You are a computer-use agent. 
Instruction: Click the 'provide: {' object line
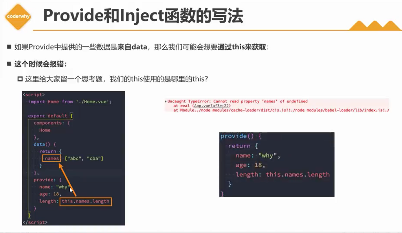pos(47,180)
